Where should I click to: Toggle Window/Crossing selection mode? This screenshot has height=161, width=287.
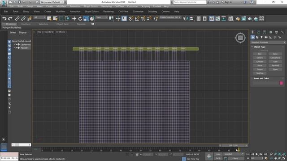(x=67, y=18)
